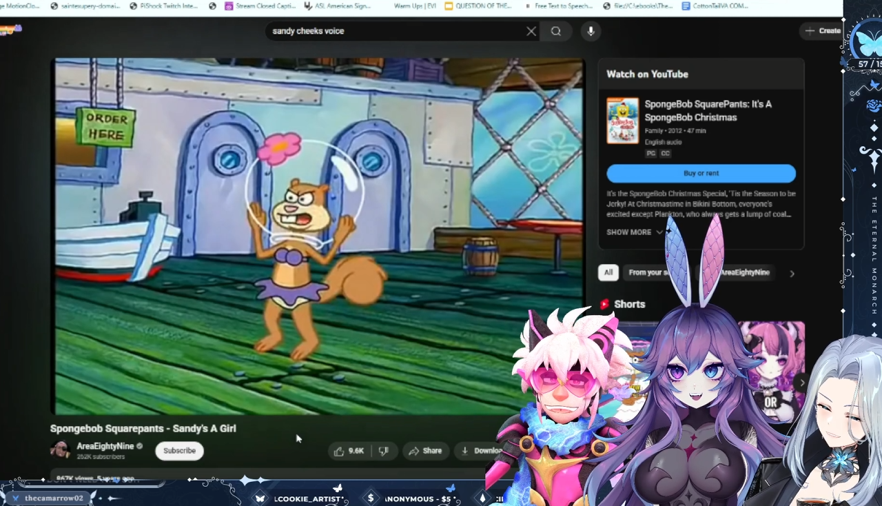This screenshot has width=882, height=506.
Task: Click the PG rating badge
Action: point(650,153)
